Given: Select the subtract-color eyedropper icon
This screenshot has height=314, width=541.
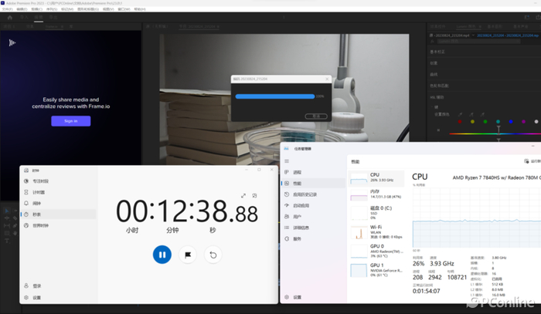Looking at the screenshot, I should (483, 114).
